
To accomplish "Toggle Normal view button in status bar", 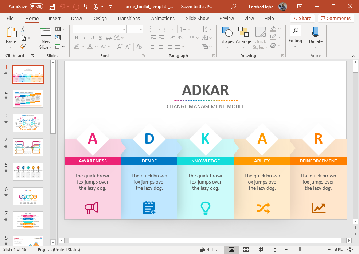I will 231,250.
